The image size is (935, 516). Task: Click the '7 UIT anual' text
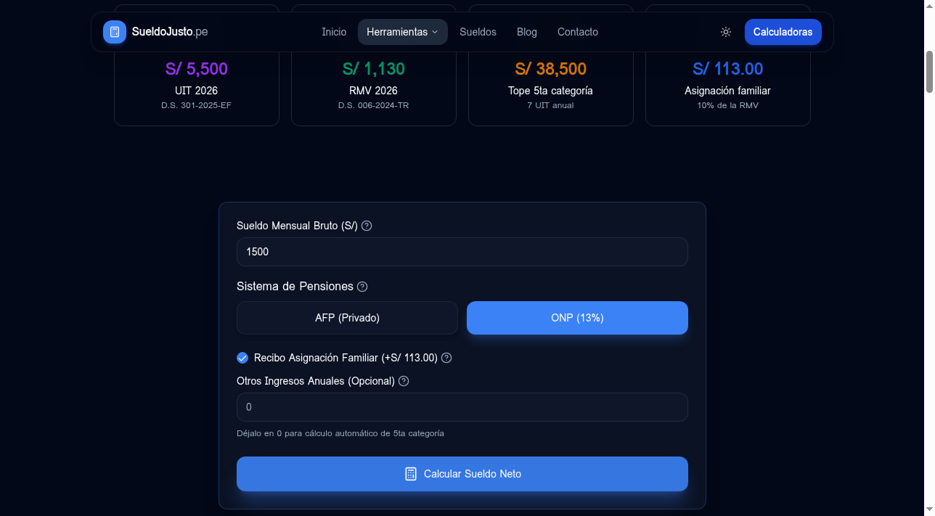[x=551, y=105]
